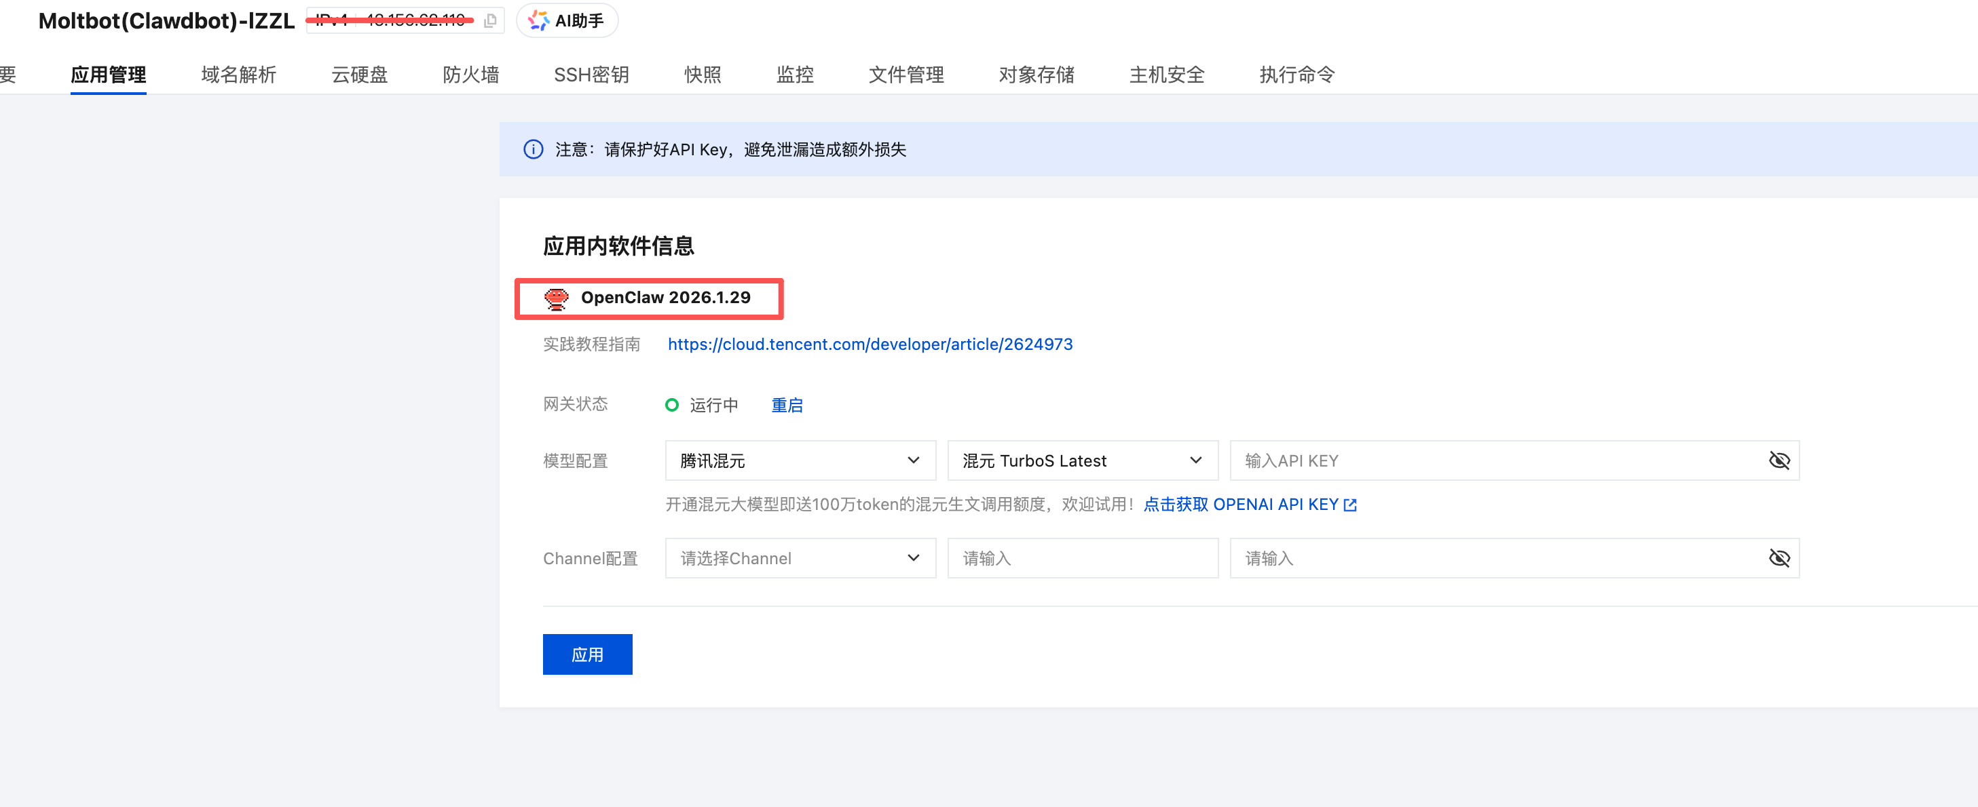Screen dimensions: 1978x807
Task: Switch to the 快照 tab
Action: [x=701, y=75]
